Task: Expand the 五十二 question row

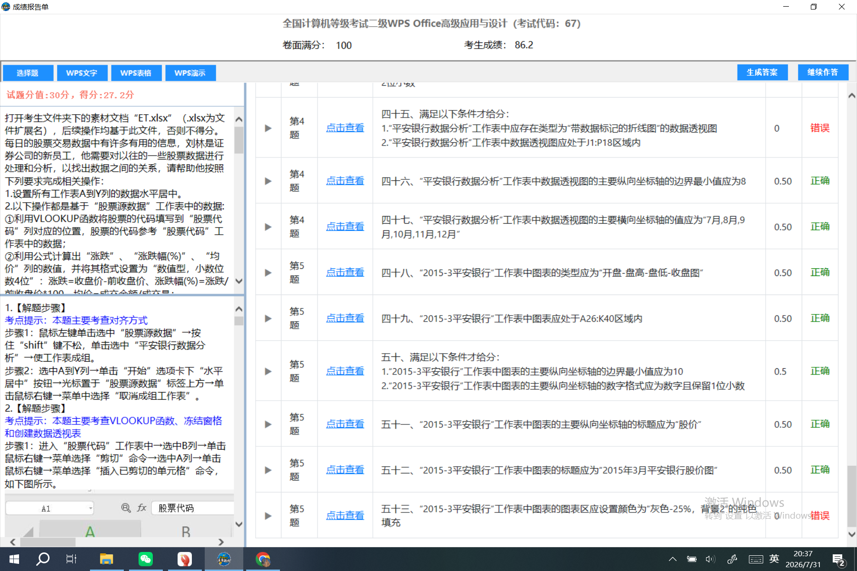Action: click(x=268, y=470)
